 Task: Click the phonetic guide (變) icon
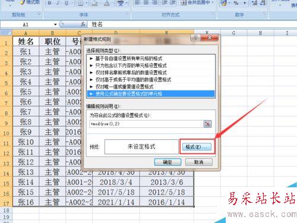(121, 3)
